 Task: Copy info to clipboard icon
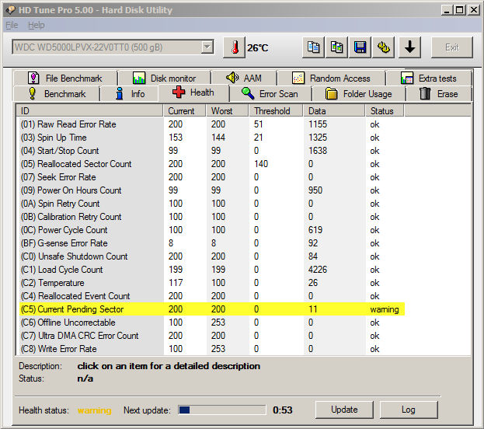point(313,47)
